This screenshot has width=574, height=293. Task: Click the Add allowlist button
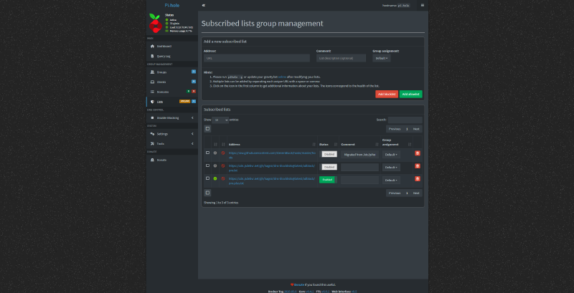(410, 95)
